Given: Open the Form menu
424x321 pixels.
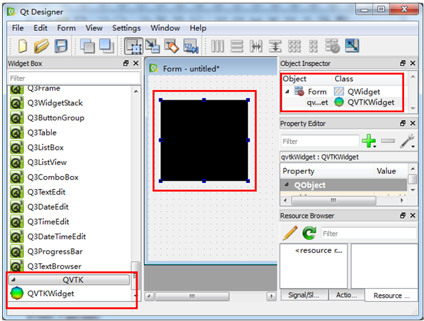Looking at the screenshot, I should click(x=66, y=28).
